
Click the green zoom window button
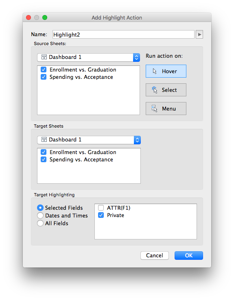[x=45, y=17]
